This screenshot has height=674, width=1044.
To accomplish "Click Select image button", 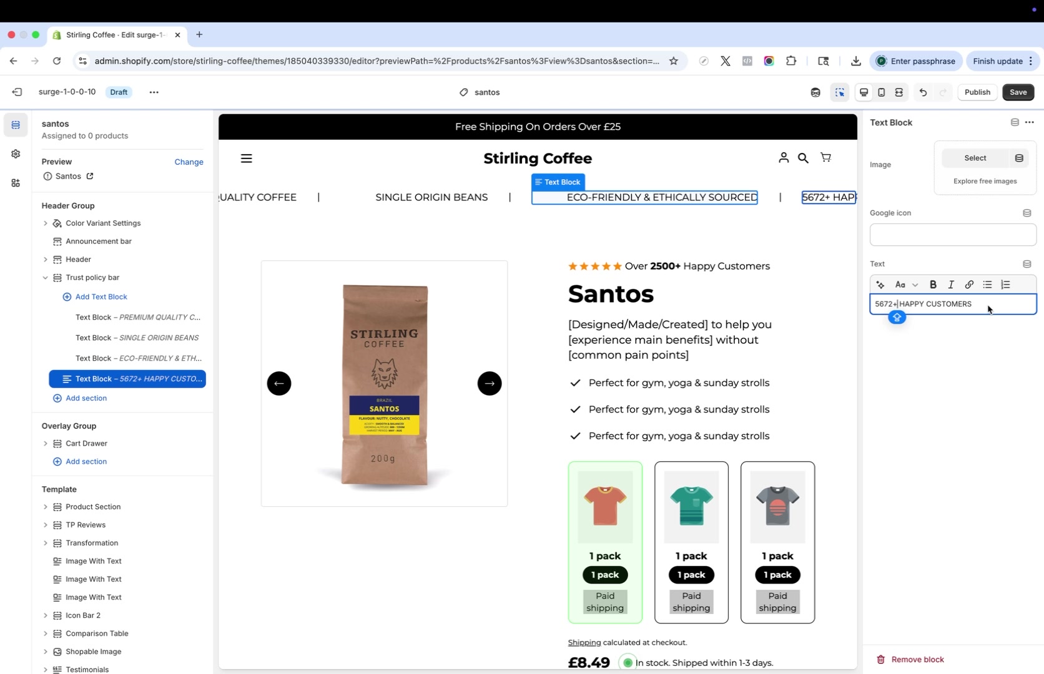I will pyautogui.click(x=975, y=158).
